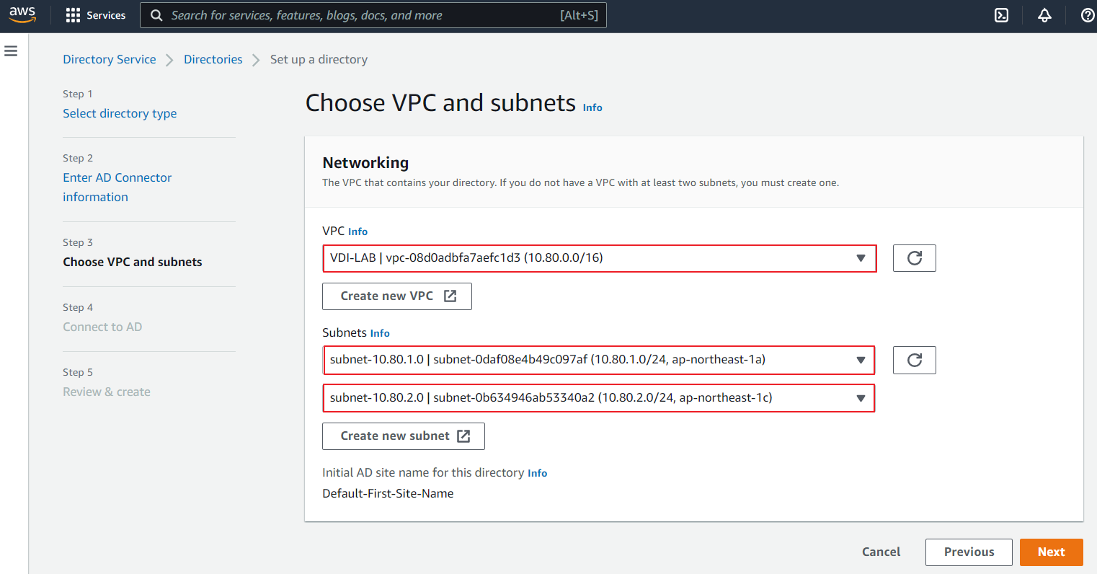Launch the CloudShell terminal icon
The width and height of the screenshot is (1097, 574).
coord(1001,15)
